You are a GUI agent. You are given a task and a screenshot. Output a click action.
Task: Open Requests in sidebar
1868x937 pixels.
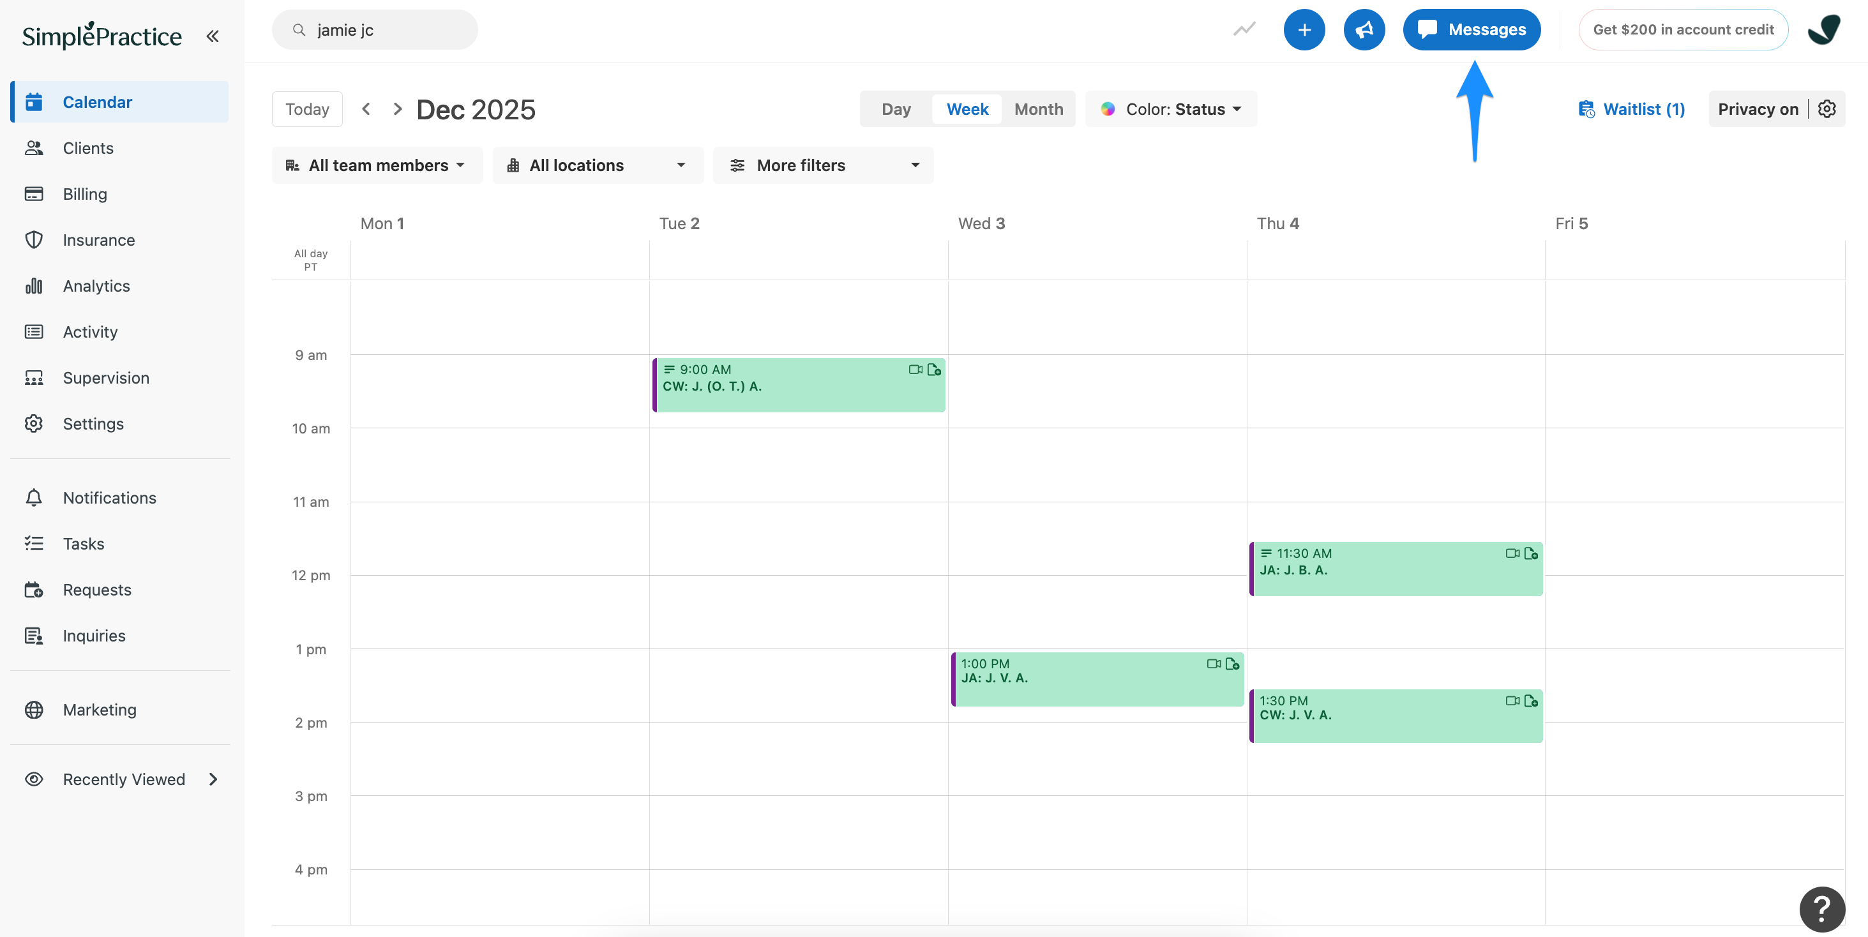pos(119,590)
